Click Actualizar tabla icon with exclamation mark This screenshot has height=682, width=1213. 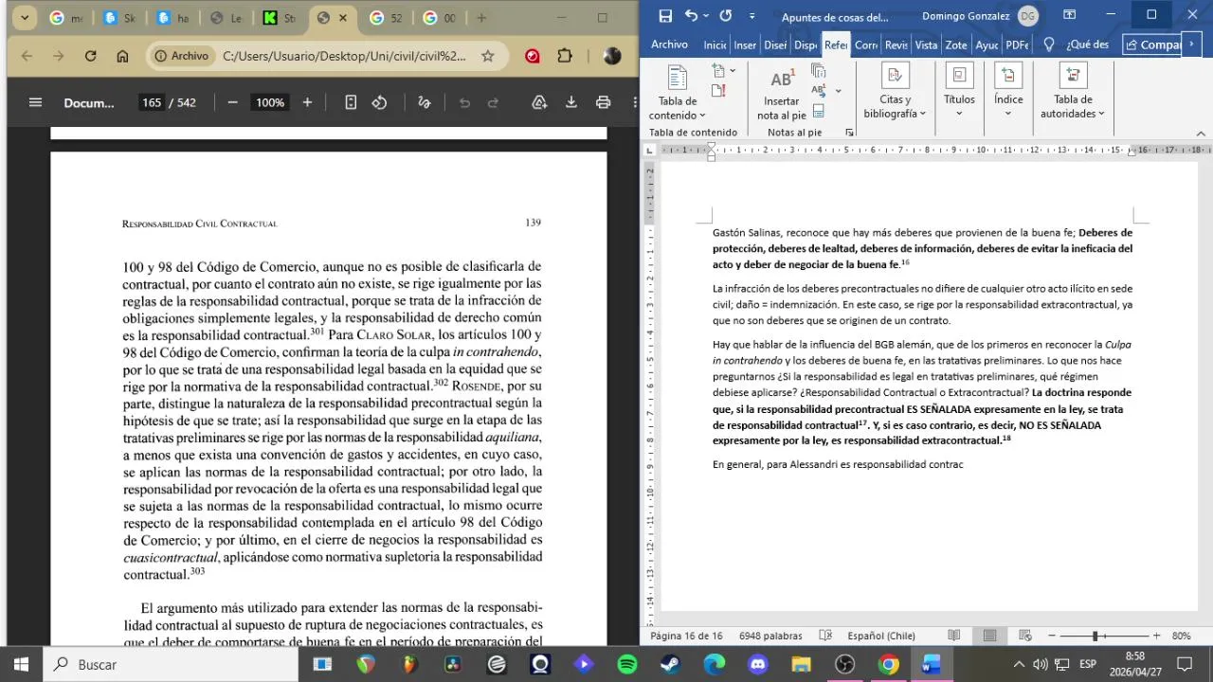718,90
